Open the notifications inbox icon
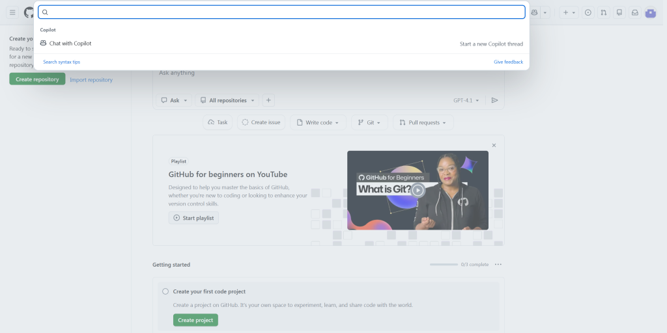This screenshot has width=667, height=333. [x=635, y=12]
